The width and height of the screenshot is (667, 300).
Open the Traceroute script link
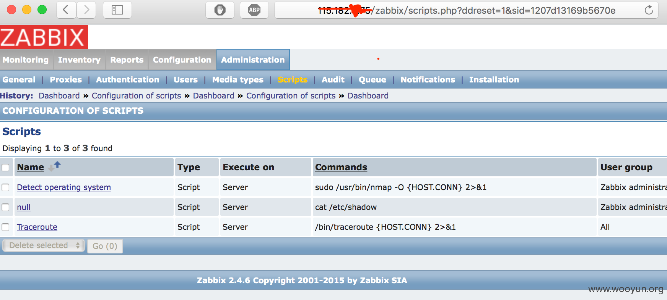(x=37, y=227)
